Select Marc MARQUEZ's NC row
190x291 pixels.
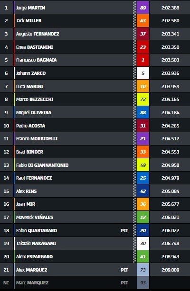[95, 282]
